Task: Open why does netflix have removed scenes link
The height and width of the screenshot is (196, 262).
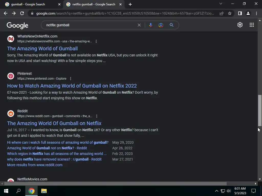Action: click(54, 159)
